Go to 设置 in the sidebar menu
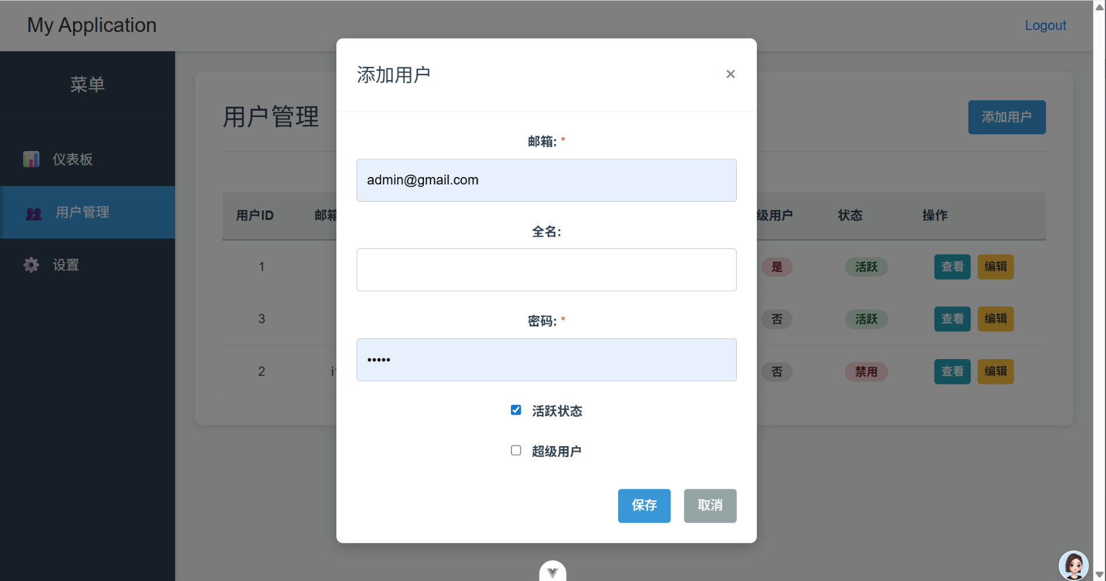Image resolution: width=1106 pixels, height=581 pixels. 66,265
